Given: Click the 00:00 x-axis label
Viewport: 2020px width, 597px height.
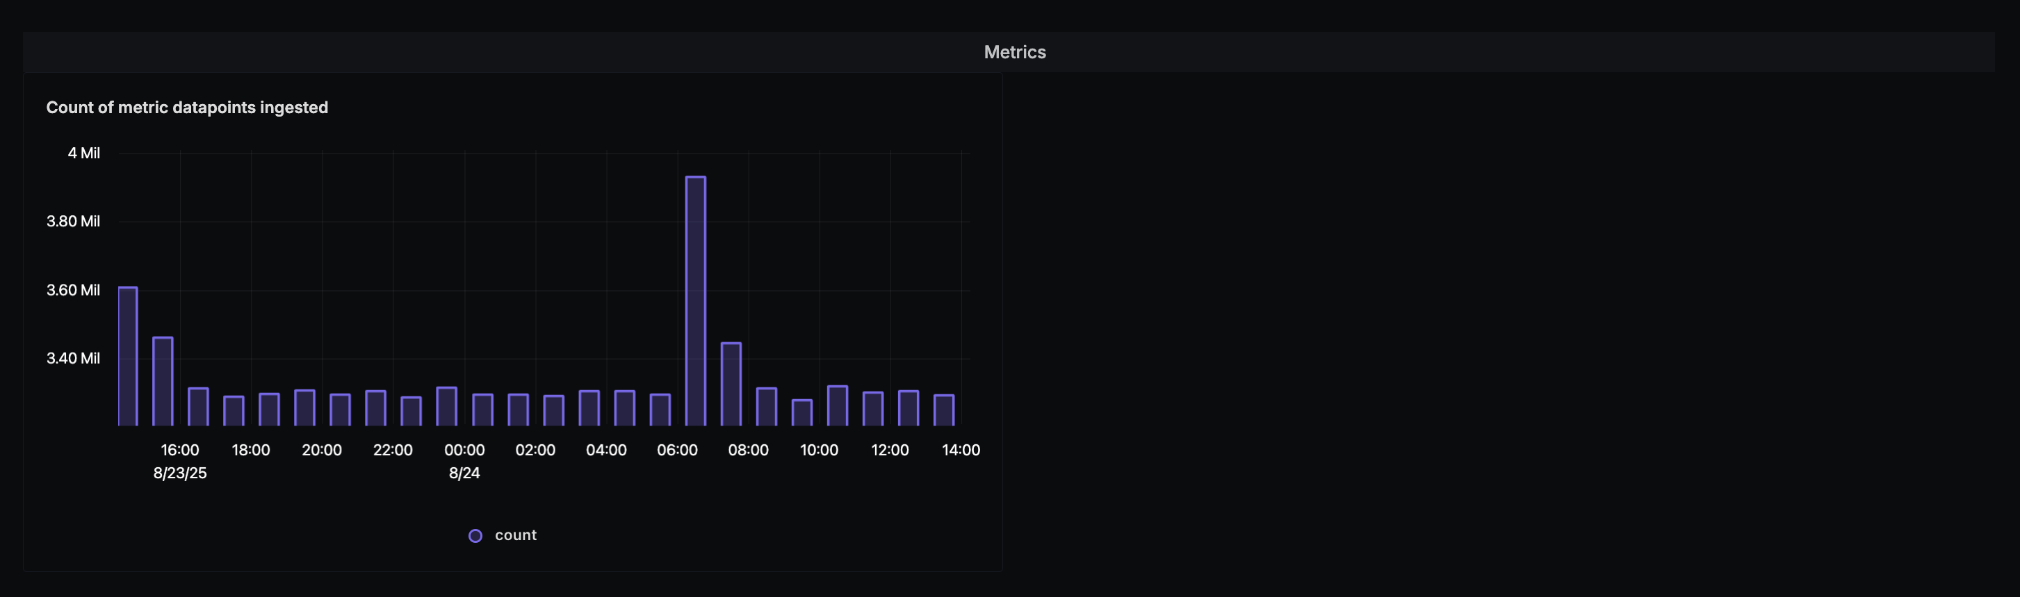Looking at the screenshot, I should coord(464,450).
